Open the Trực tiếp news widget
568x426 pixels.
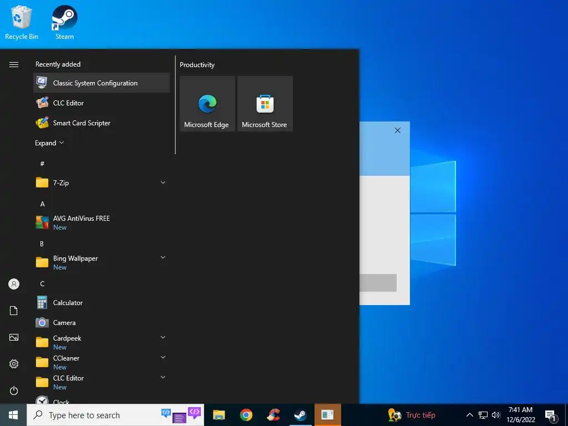[411, 415]
